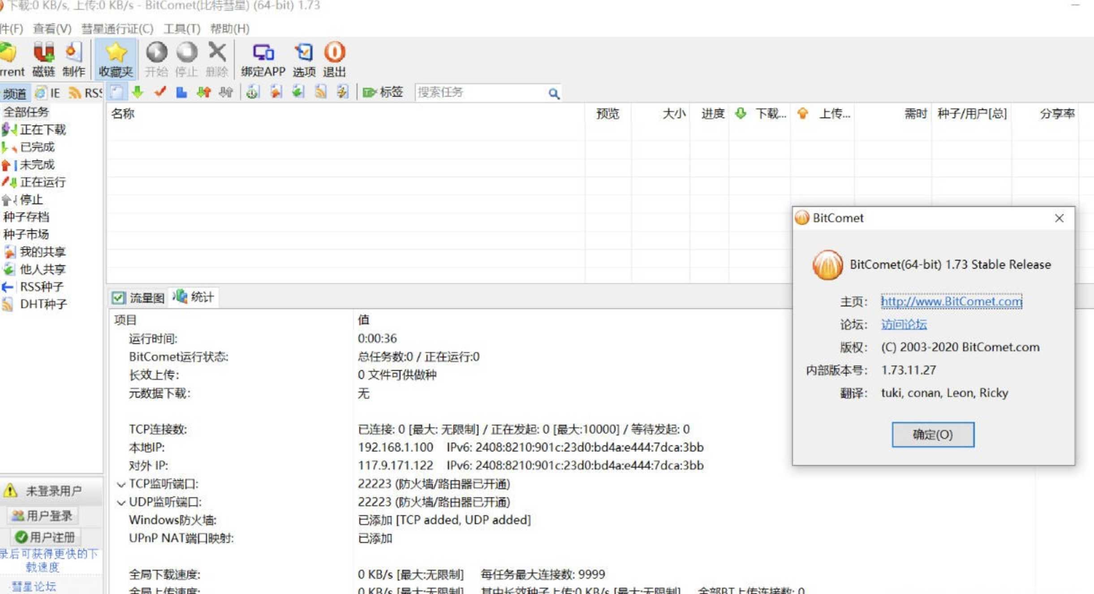Open 绑定APP bind app icon
This screenshot has width=1094, height=594.
coord(263,59)
